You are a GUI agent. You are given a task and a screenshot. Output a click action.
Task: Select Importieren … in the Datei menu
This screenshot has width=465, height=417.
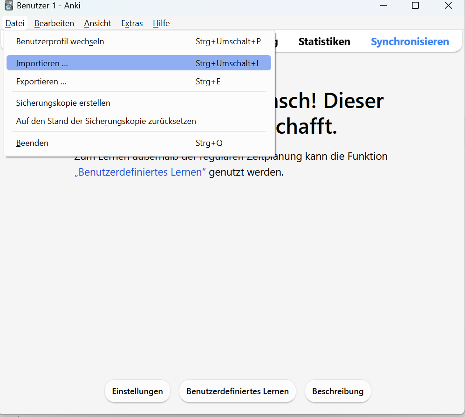pos(139,63)
